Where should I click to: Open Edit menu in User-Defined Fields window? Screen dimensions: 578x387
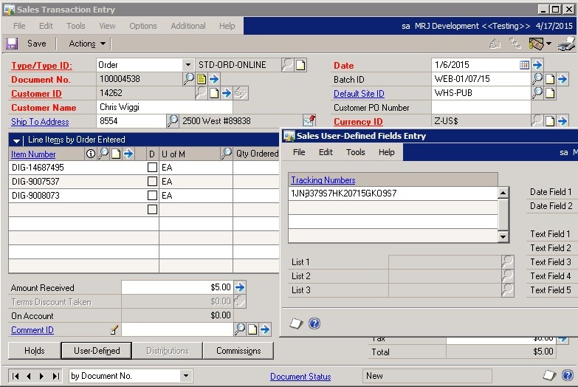coord(326,152)
